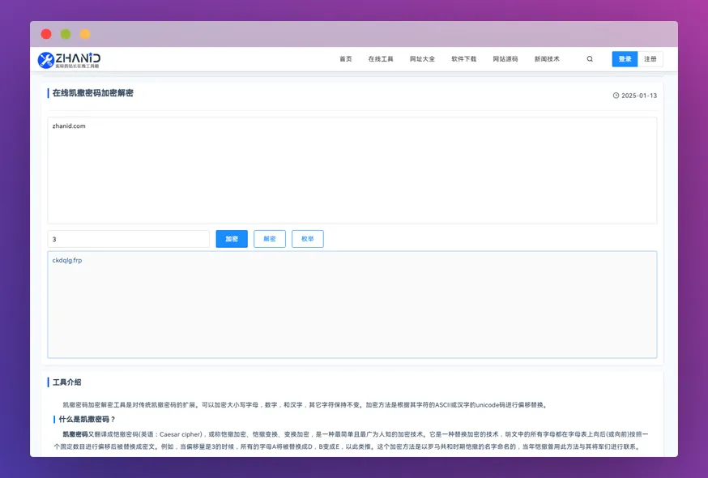
Task: Click the blue 加密 encrypt button
Action: point(232,238)
